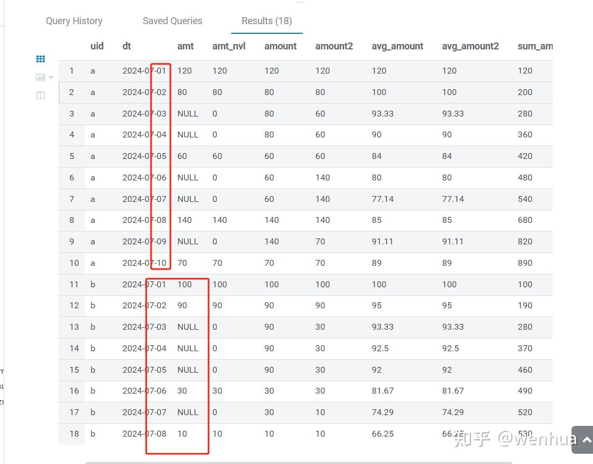The image size is (593, 464).
Task: Click the dt column header
Action: (127, 46)
